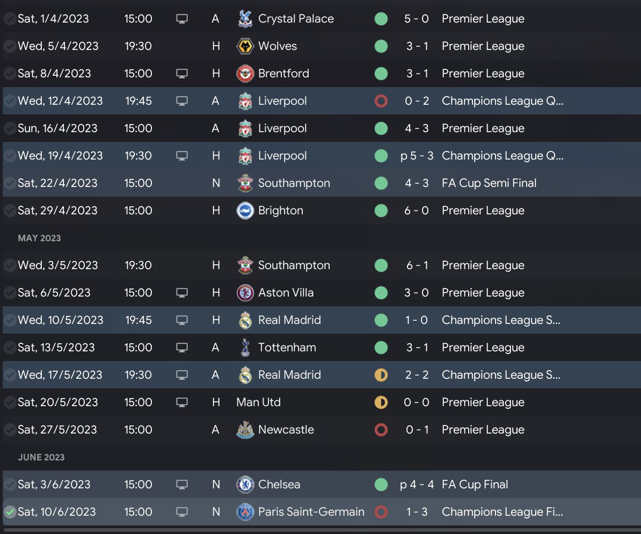Viewport: 641px width, 534px height.
Task: Click the 6 - 0 score against Brighton
Action: pyautogui.click(x=417, y=211)
